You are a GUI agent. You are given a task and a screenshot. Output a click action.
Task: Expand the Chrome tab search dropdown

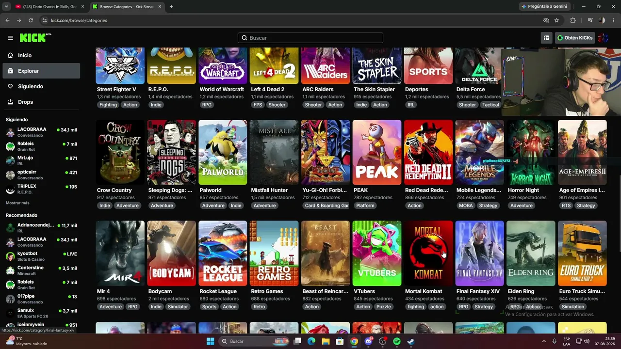pos(6,6)
